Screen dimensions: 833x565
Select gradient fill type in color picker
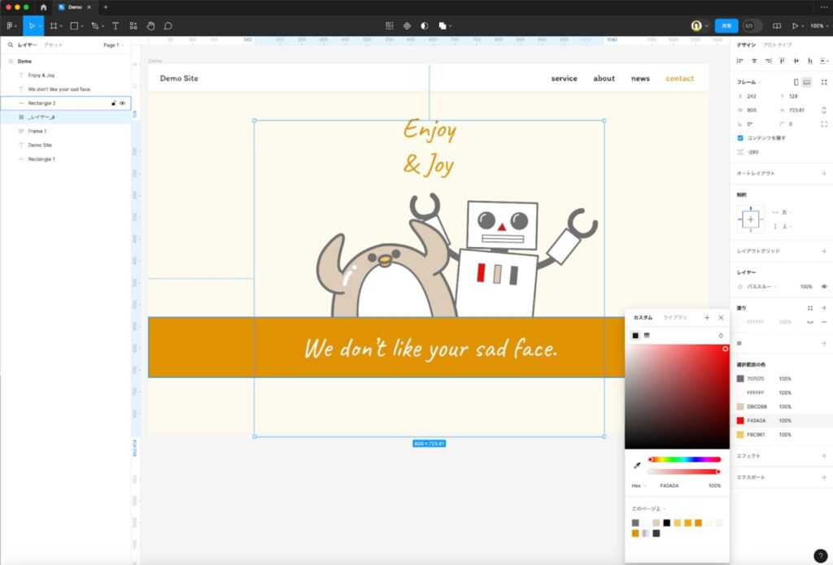pos(647,336)
